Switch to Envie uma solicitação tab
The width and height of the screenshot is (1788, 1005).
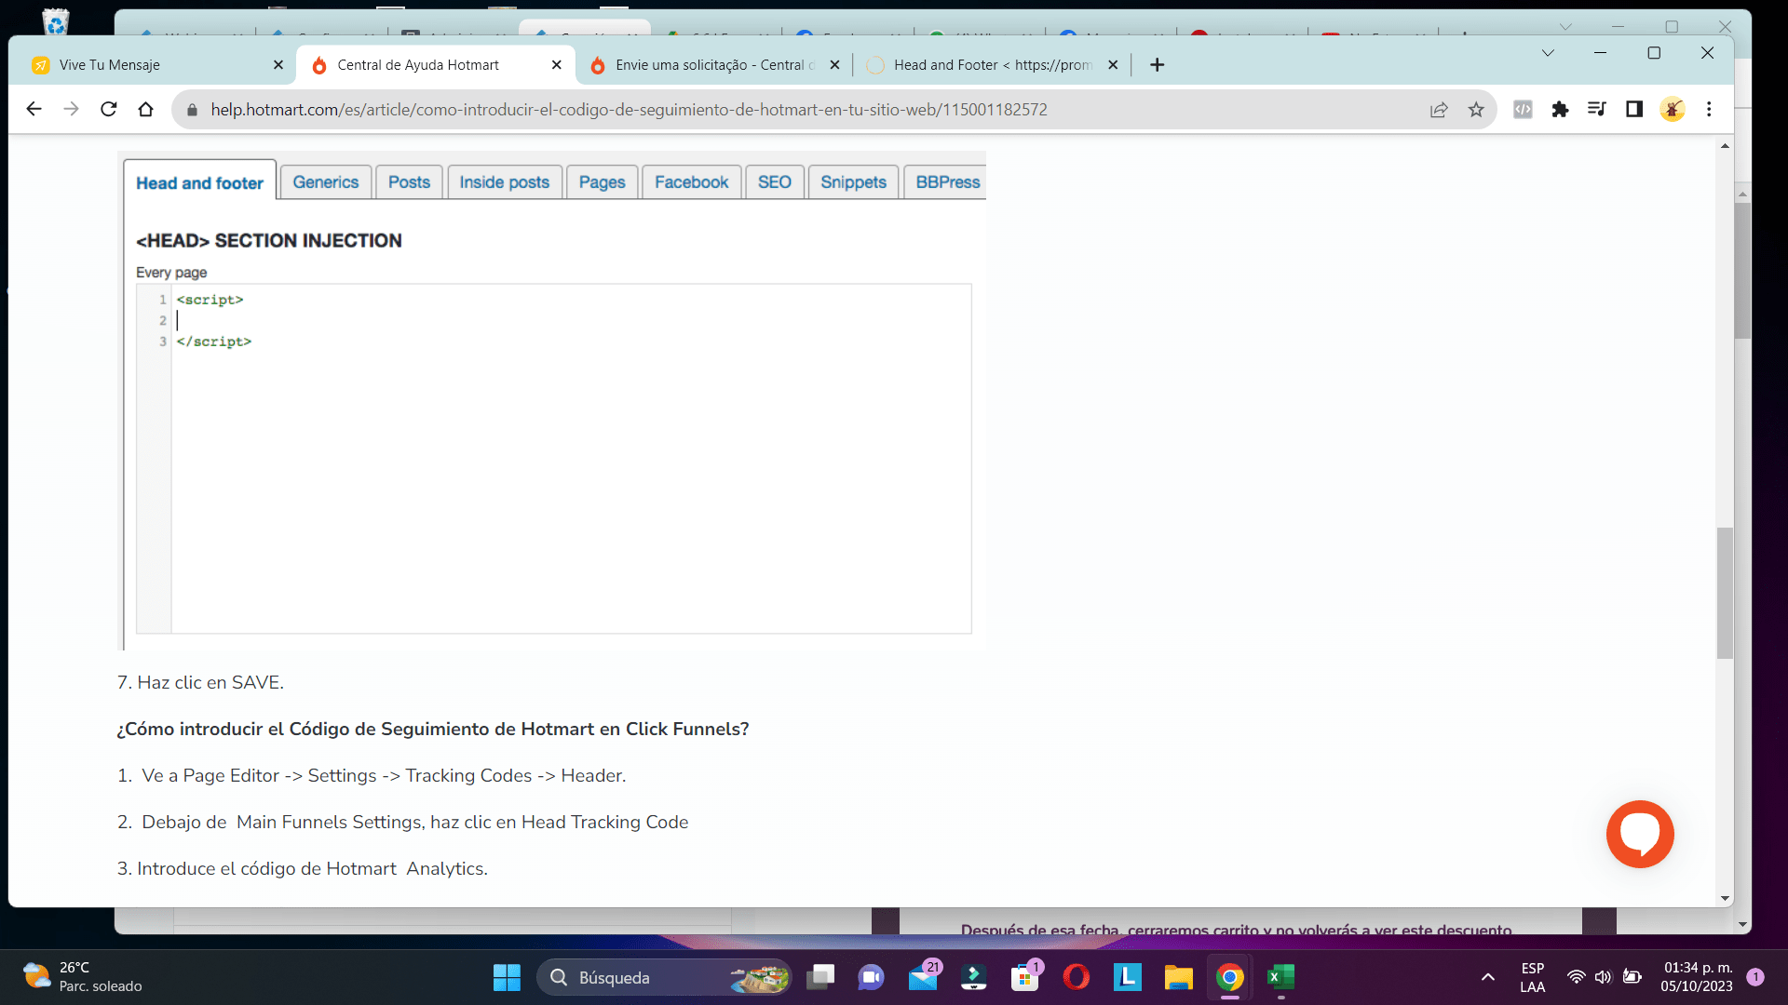click(712, 65)
